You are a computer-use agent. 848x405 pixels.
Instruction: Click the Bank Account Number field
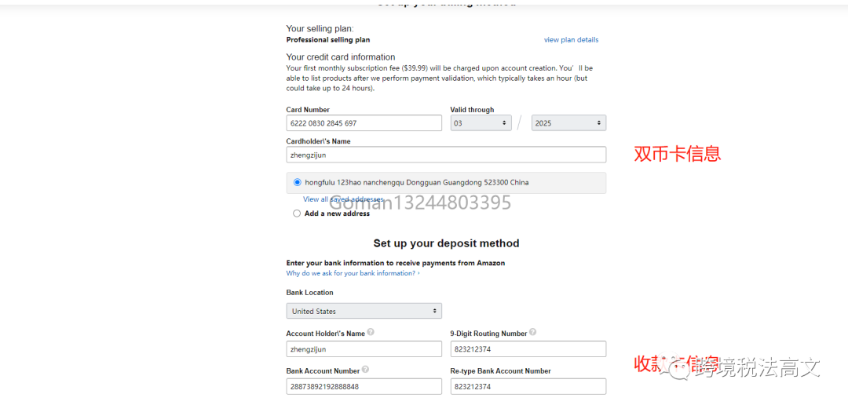[x=364, y=386]
